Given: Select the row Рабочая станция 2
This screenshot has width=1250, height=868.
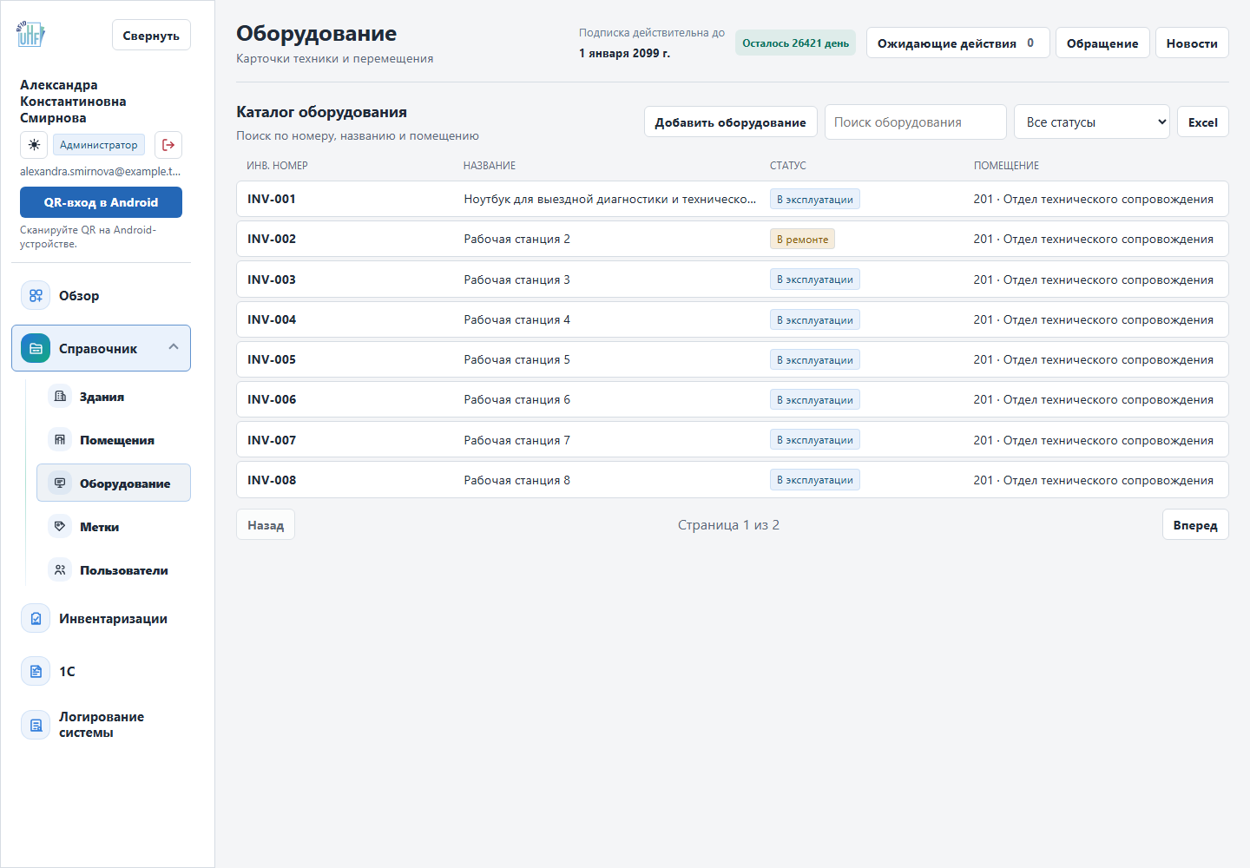Looking at the screenshot, I should point(732,239).
